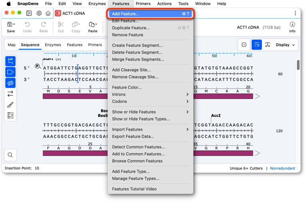Select the color brush tool icon
The height and width of the screenshot is (207, 305).
click(x=10, y=104)
